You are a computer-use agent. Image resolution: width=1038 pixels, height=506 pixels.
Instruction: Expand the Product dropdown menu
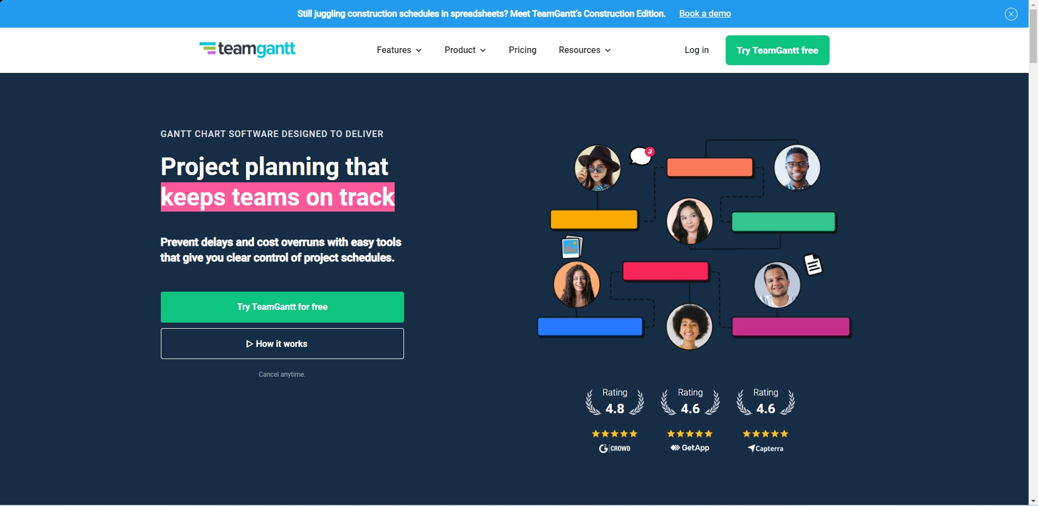point(465,50)
